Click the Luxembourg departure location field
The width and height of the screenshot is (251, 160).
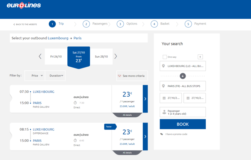point(183,66)
